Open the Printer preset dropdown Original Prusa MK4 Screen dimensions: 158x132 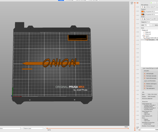151,19
